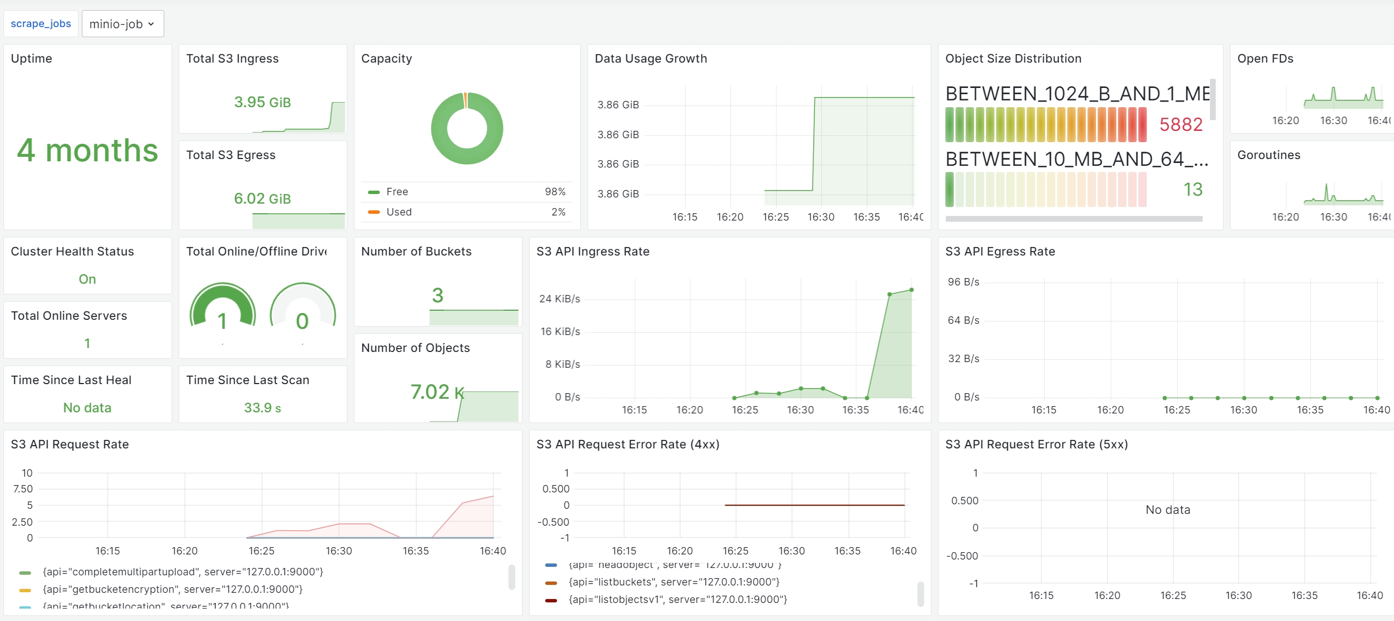
Task: Open the minio-job dropdown
Action: coord(122,24)
